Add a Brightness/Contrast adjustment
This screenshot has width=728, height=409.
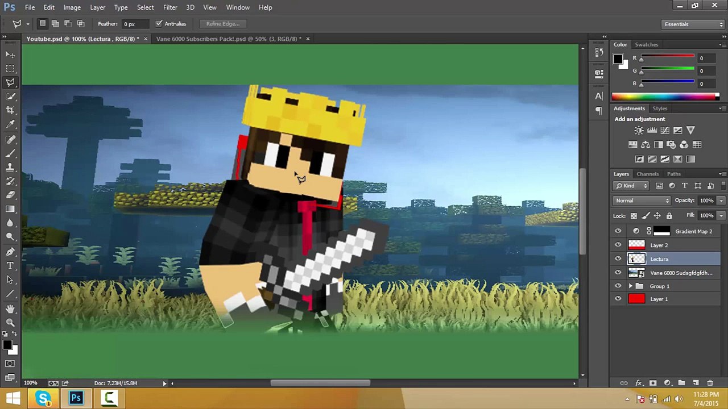(639, 131)
